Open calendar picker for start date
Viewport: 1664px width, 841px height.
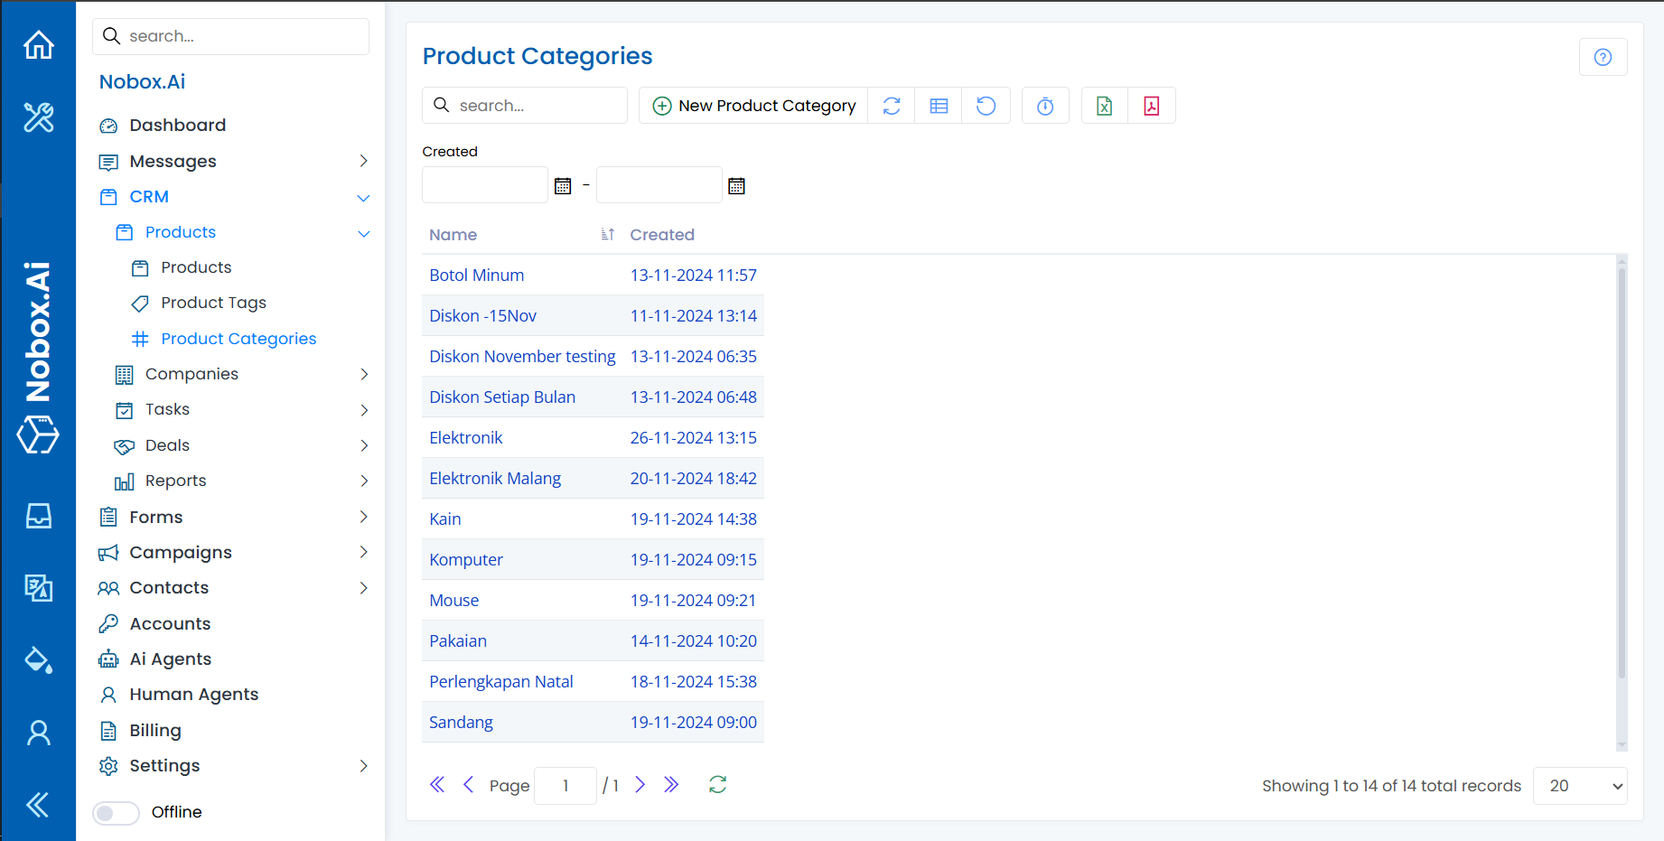(x=563, y=186)
